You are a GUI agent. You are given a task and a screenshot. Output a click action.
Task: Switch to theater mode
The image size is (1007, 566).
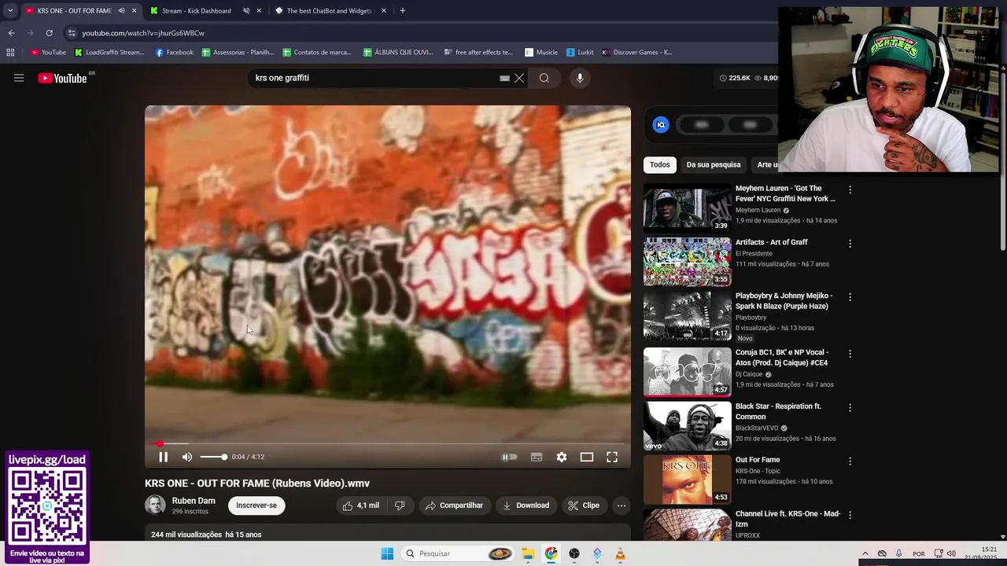[587, 457]
